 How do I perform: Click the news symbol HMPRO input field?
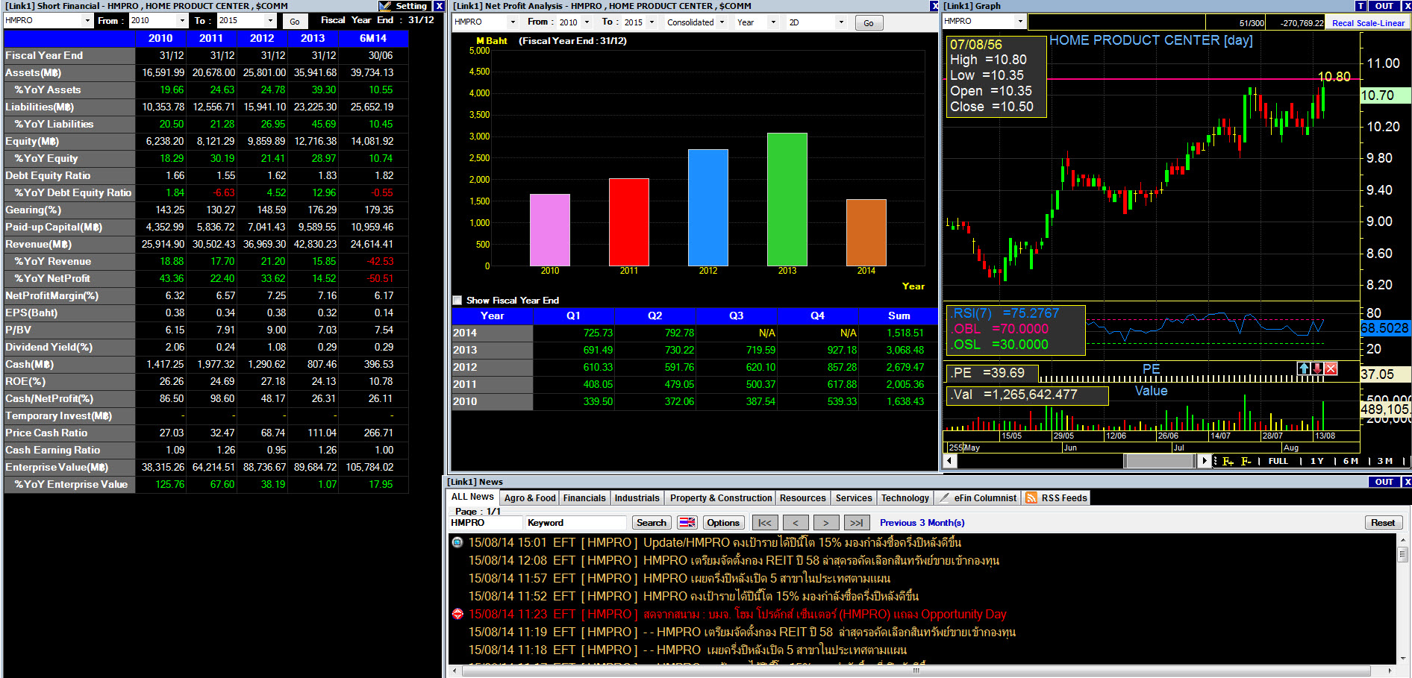pyautogui.click(x=486, y=523)
